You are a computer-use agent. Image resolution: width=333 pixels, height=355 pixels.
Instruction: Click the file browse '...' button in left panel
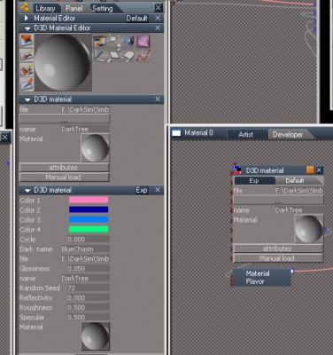(x=64, y=119)
